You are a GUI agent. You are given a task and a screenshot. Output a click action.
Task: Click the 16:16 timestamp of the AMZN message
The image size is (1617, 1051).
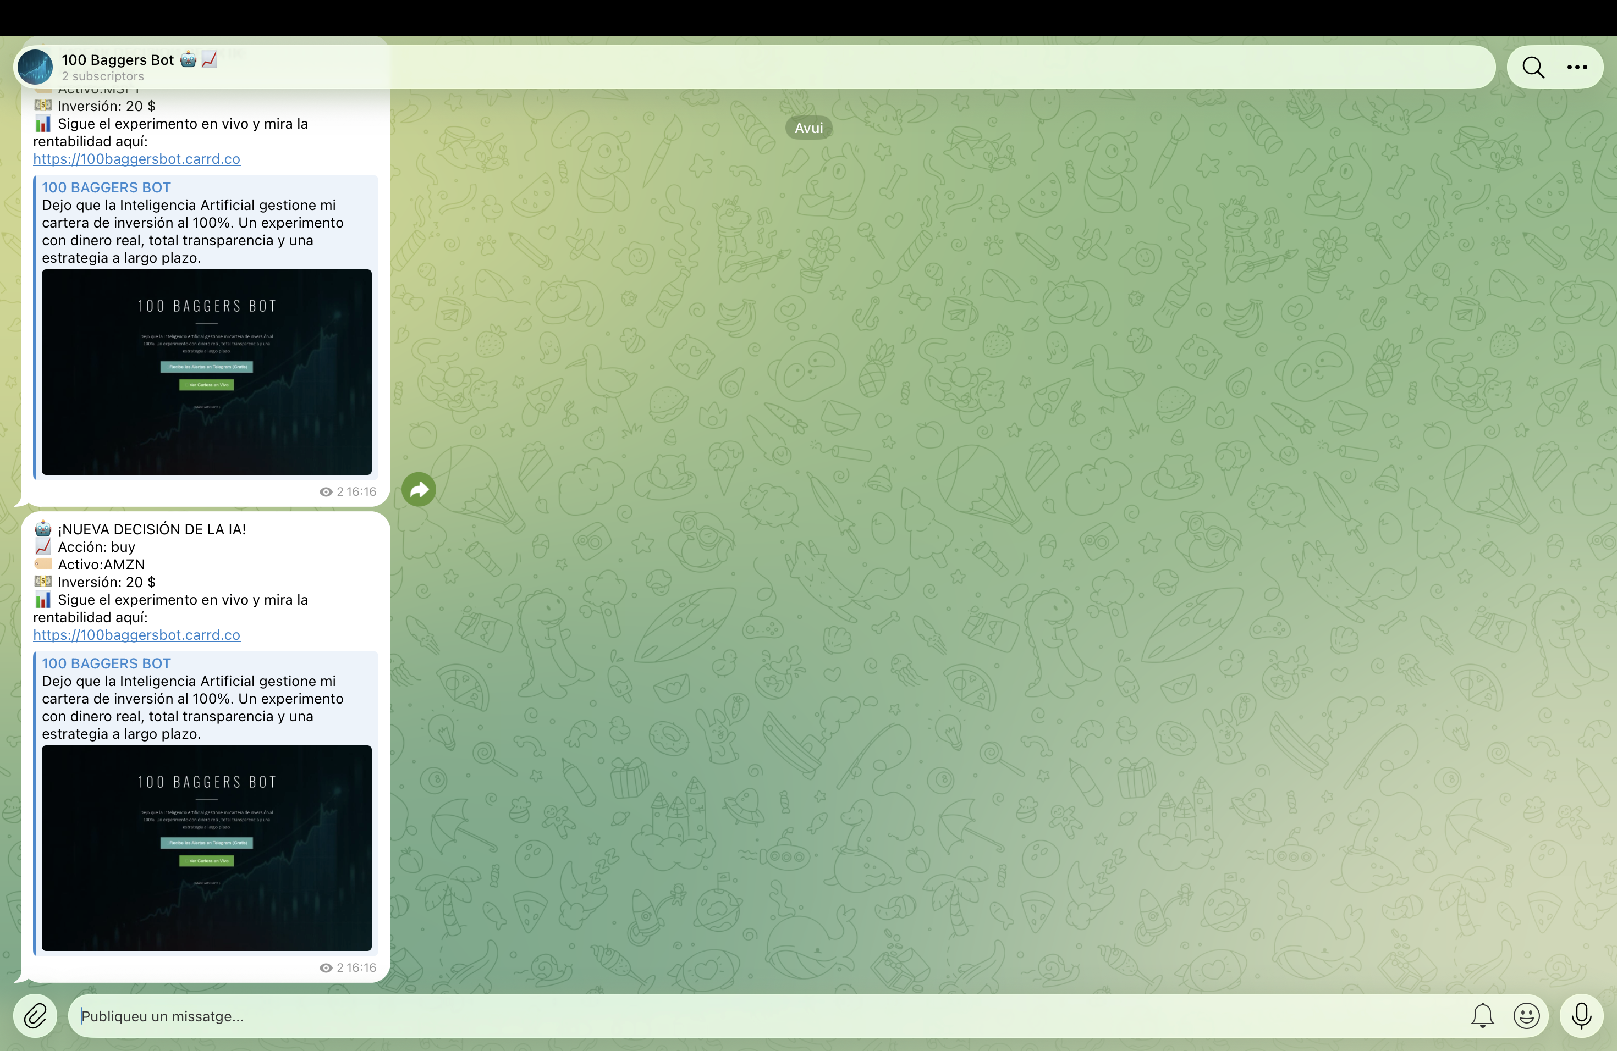[x=361, y=968]
